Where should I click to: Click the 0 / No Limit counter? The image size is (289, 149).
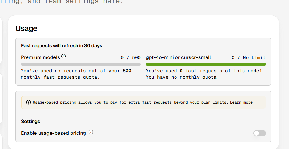pos(249,57)
